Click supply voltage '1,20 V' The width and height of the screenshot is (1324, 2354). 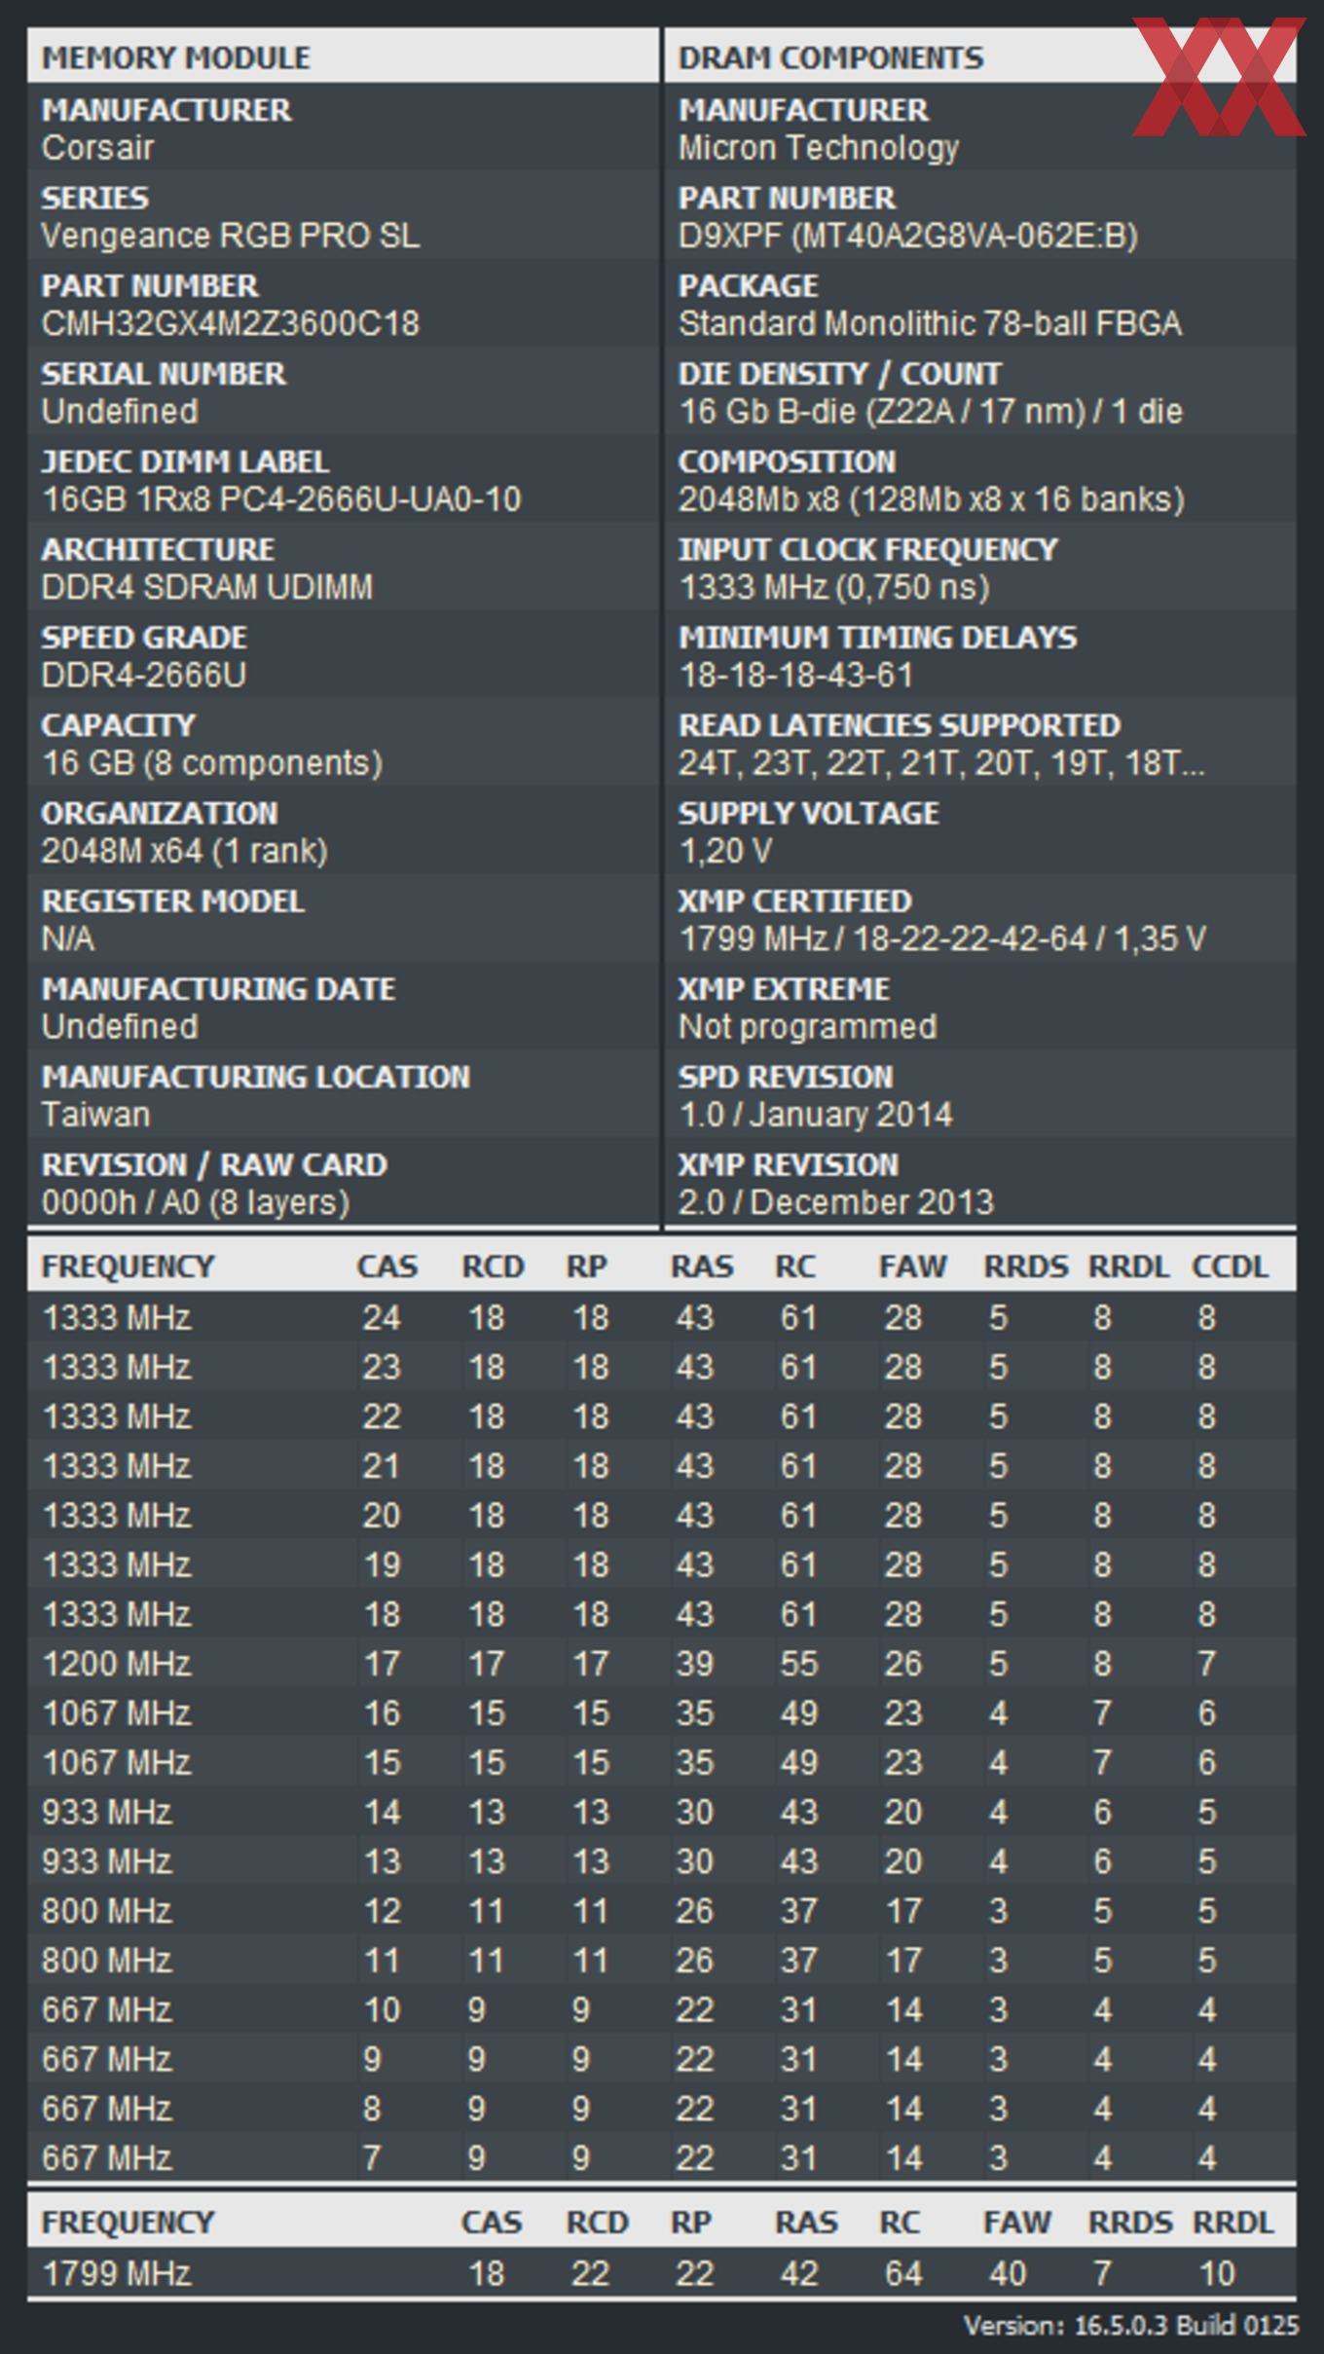click(x=724, y=851)
